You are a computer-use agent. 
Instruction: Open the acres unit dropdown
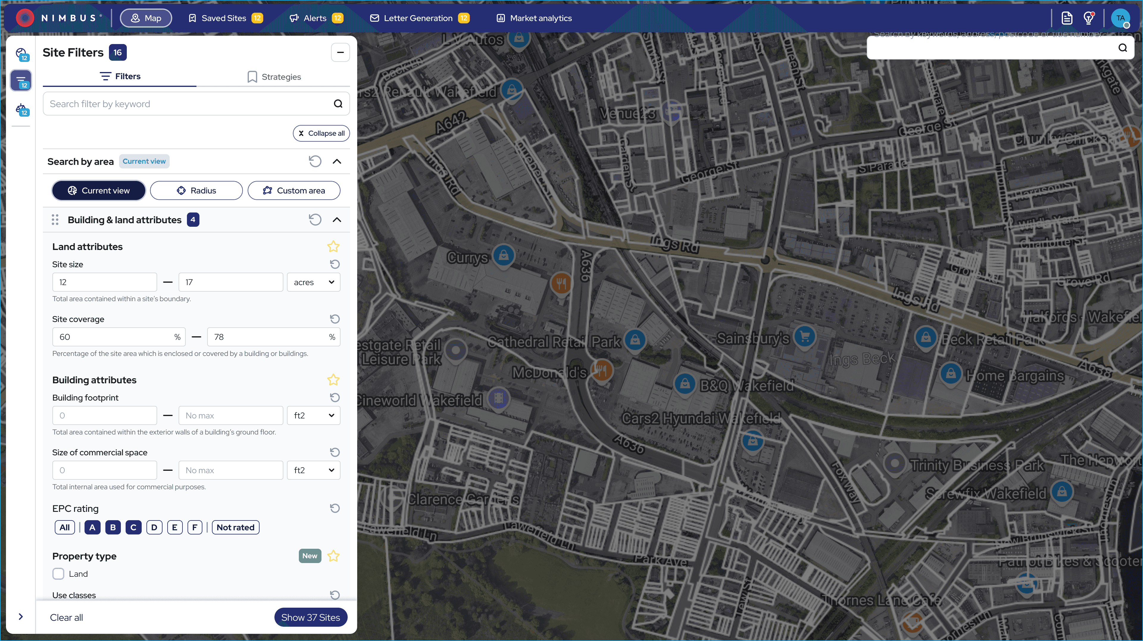(313, 282)
